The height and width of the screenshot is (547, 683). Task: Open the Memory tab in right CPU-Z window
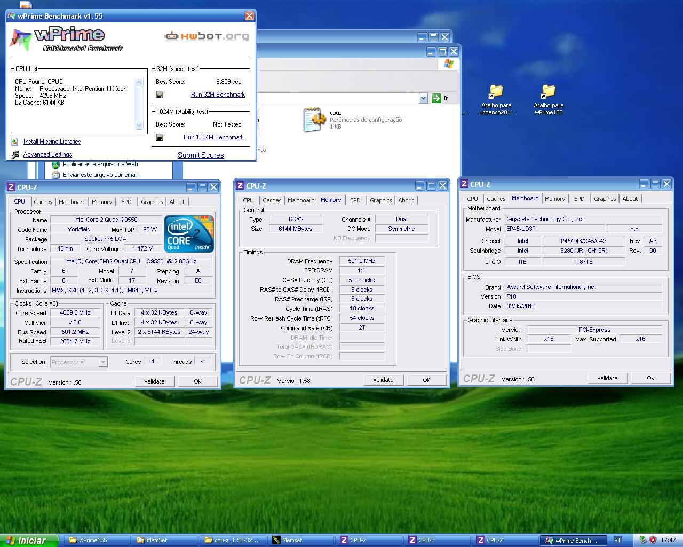tap(554, 199)
